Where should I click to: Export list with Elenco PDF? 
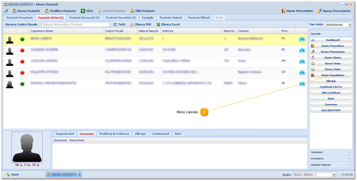[141, 24]
